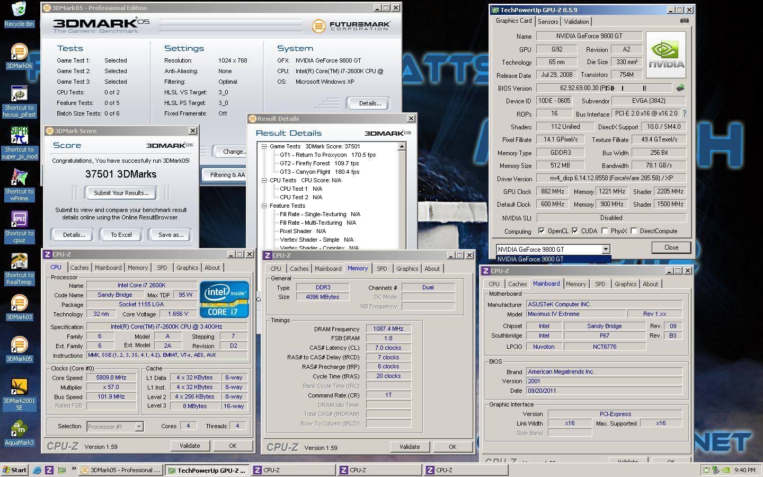Switch to the Validation tab in GPU-Z
The image size is (763, 477).
576,22
